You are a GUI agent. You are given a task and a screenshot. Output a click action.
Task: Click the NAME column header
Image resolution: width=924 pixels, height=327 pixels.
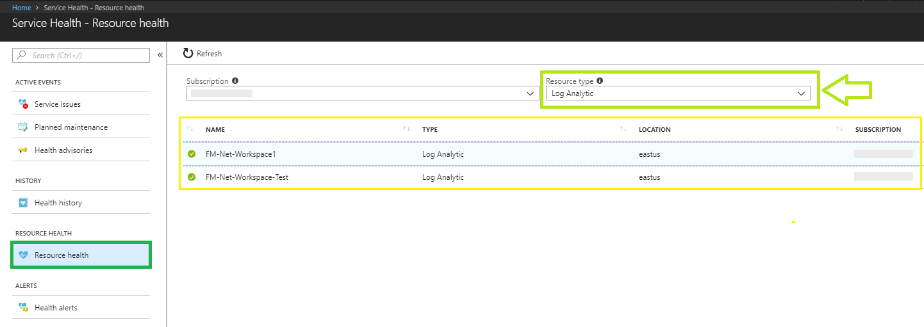(215, 129)
